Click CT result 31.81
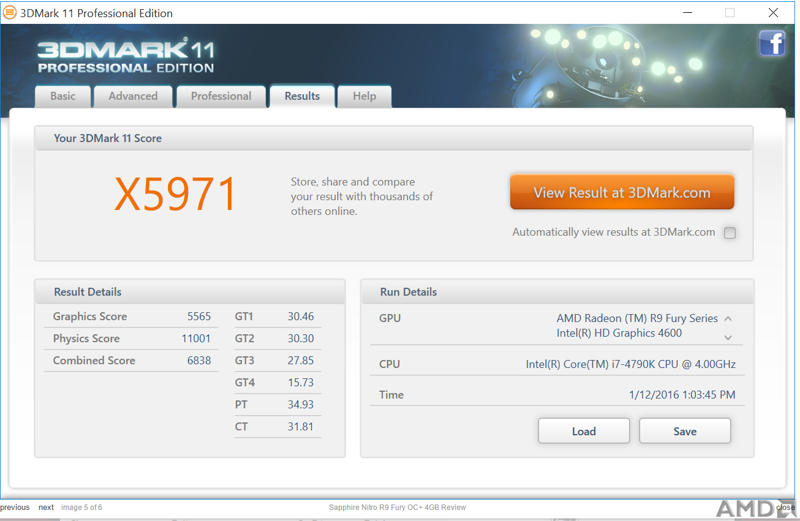Image resolution: width=800 pixels, height=521 pixels. pyautogui.click(x=301, y=427)
